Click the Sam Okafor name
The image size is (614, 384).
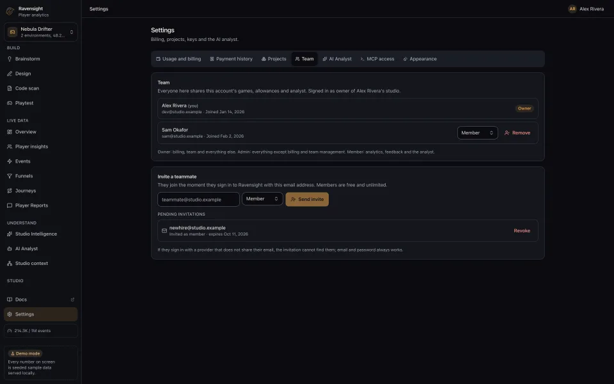coord(175,130)
